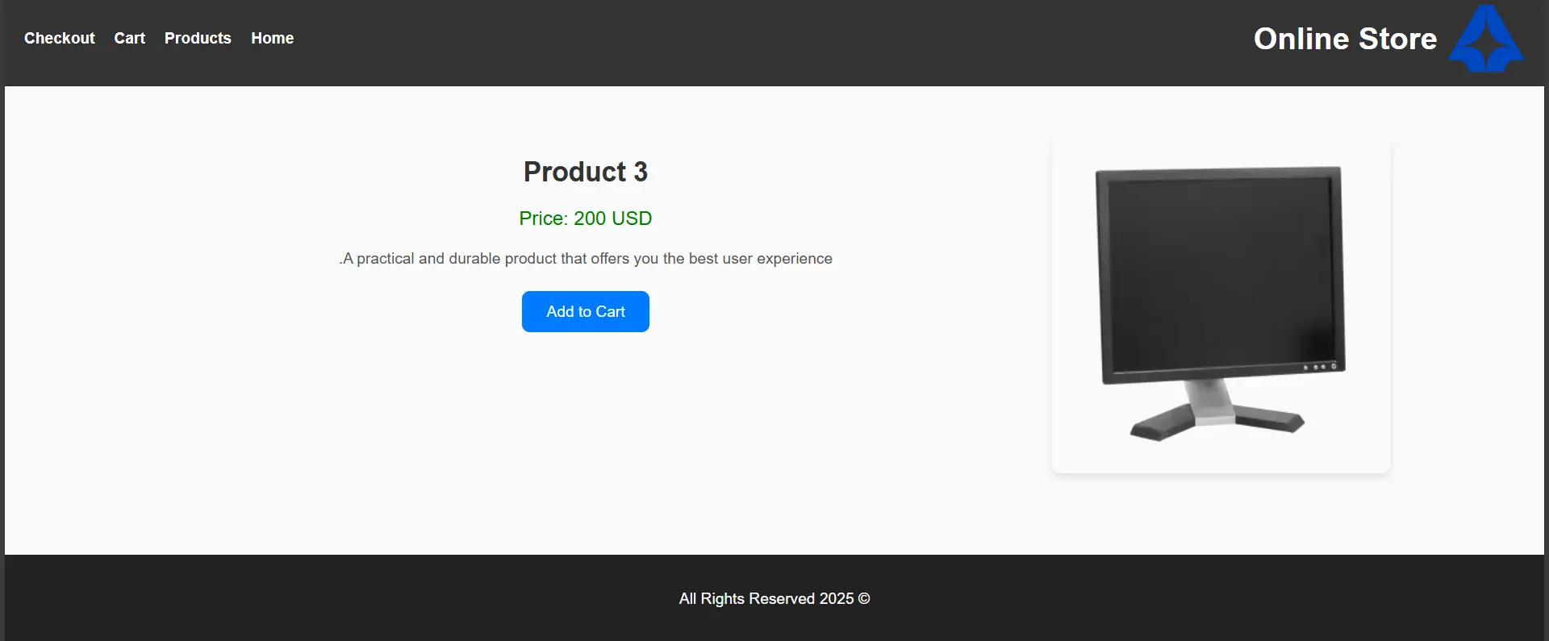Open the Product 3 photo preview

[1218, 302]
